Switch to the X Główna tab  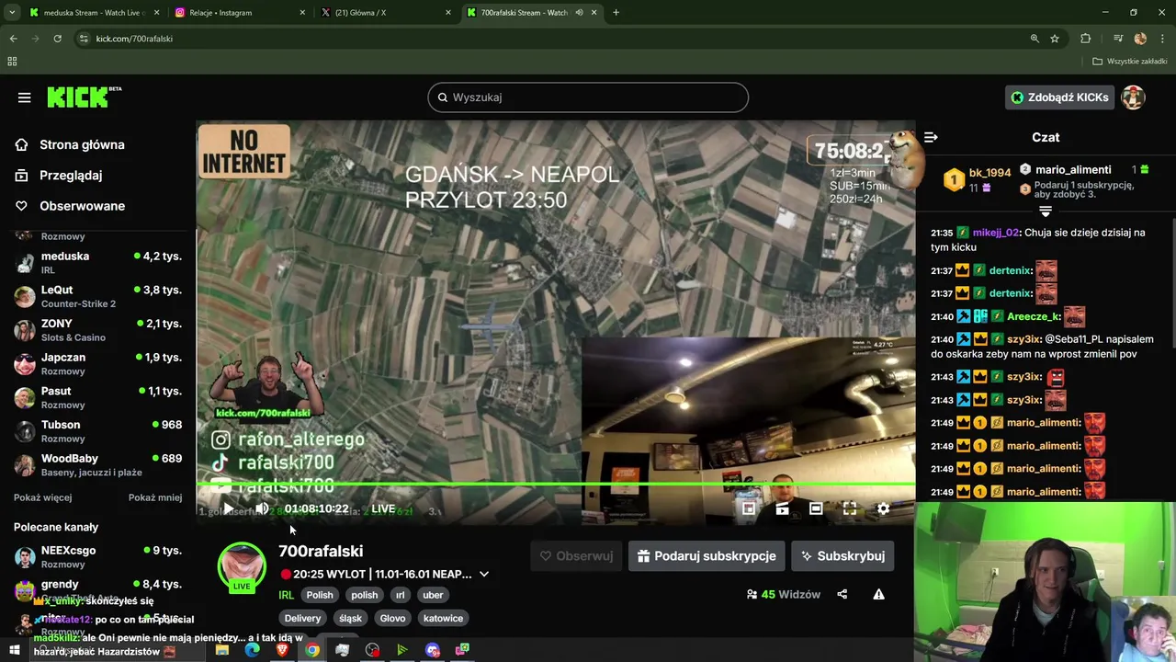click(384, 13)
